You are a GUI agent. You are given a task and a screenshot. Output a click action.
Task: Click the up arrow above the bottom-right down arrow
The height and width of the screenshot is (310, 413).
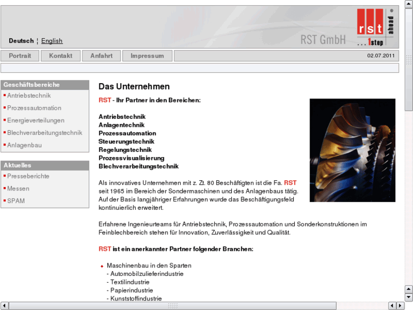408,289
